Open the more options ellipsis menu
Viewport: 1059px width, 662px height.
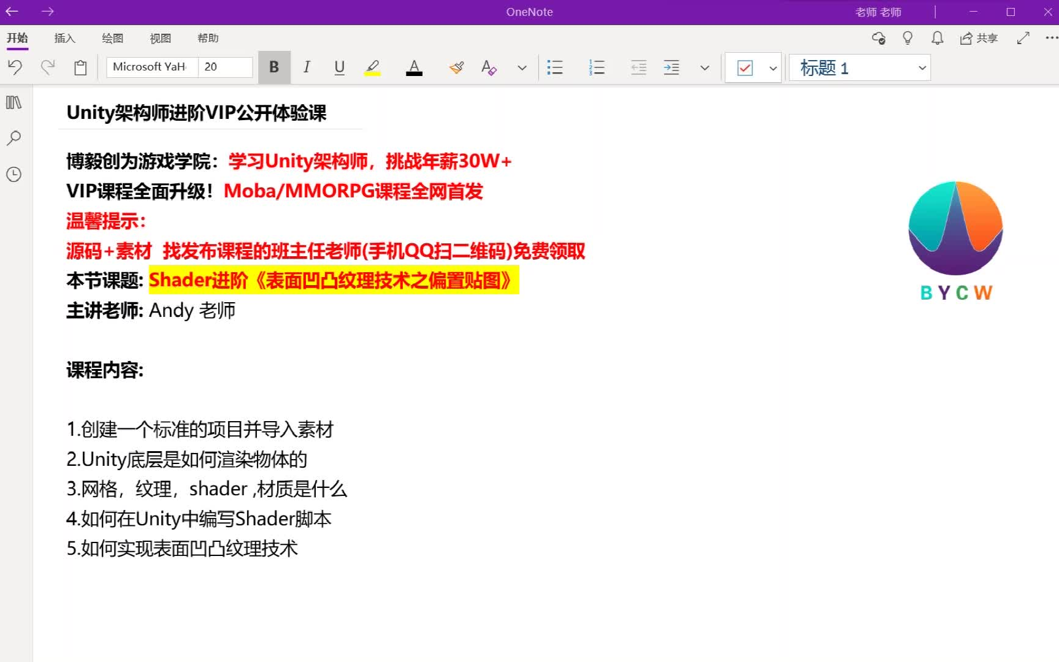point(1051,38)
